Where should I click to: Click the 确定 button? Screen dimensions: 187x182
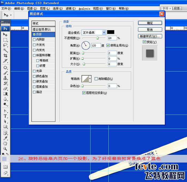(150, 23)
